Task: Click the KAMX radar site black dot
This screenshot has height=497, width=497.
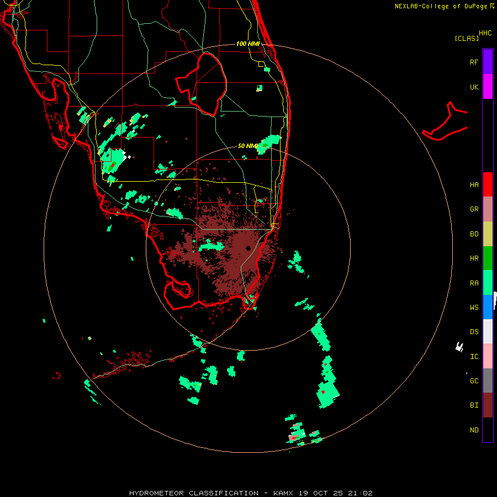Action: pyautogui.click(x=248, y=248)
